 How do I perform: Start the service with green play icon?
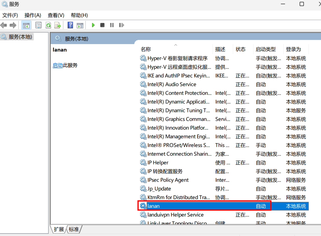93,25
